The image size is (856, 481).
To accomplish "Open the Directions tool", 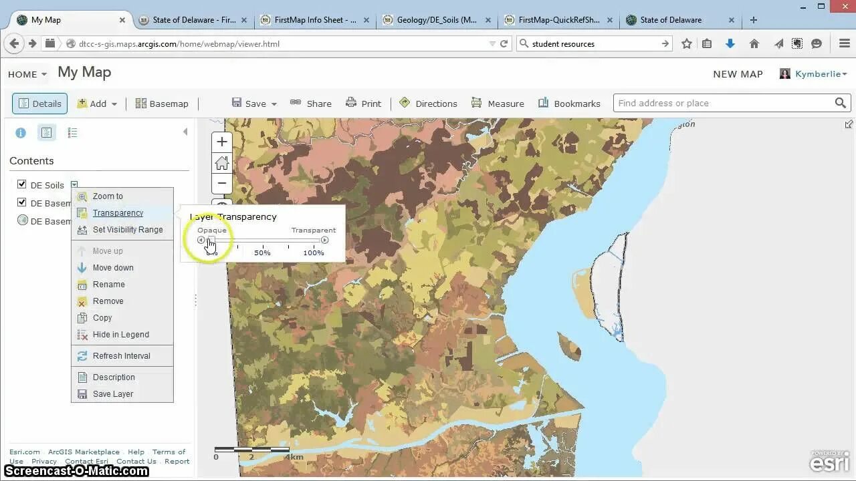I will 428,104.
